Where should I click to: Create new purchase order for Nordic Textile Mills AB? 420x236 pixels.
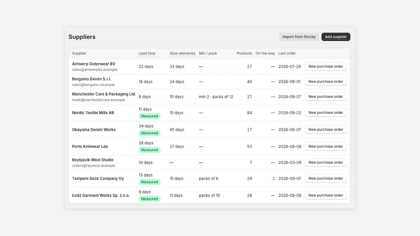pyautogui.click(x=325, y=113)
